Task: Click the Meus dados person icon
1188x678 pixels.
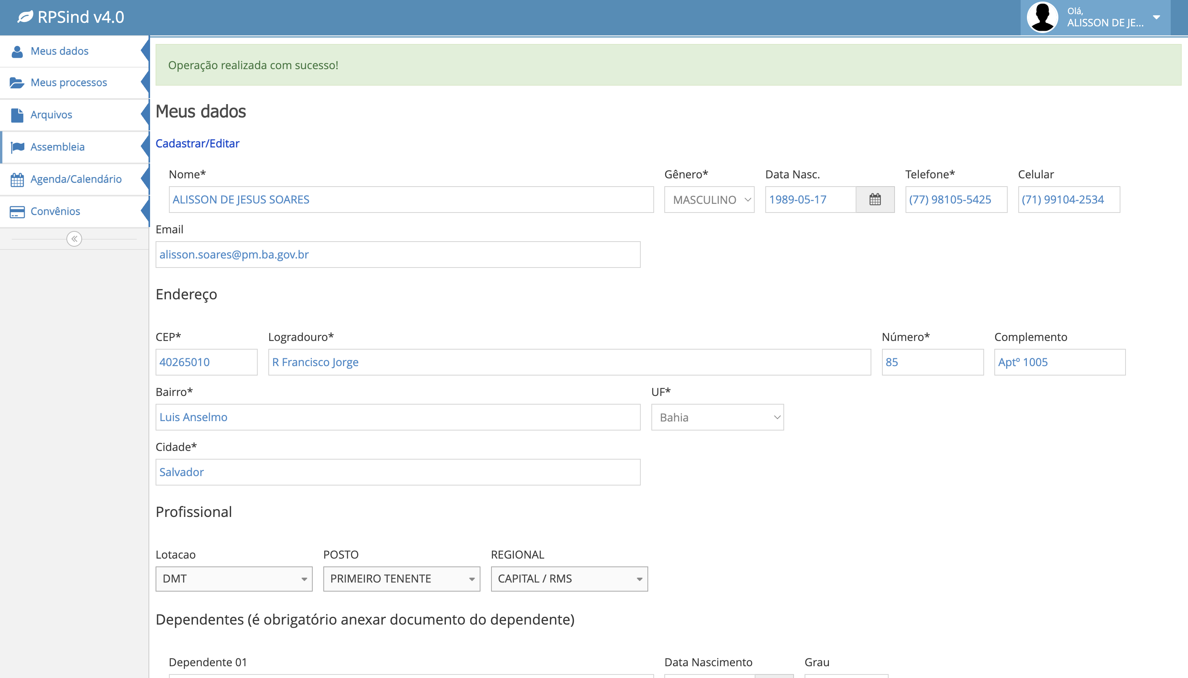Action: pyautogui.click(x=17, y=51)
